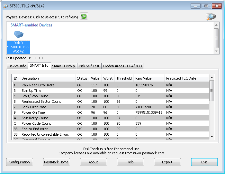The image size is (225, 174).
Task: Click the Worst column header
Action: click(108, 78)
